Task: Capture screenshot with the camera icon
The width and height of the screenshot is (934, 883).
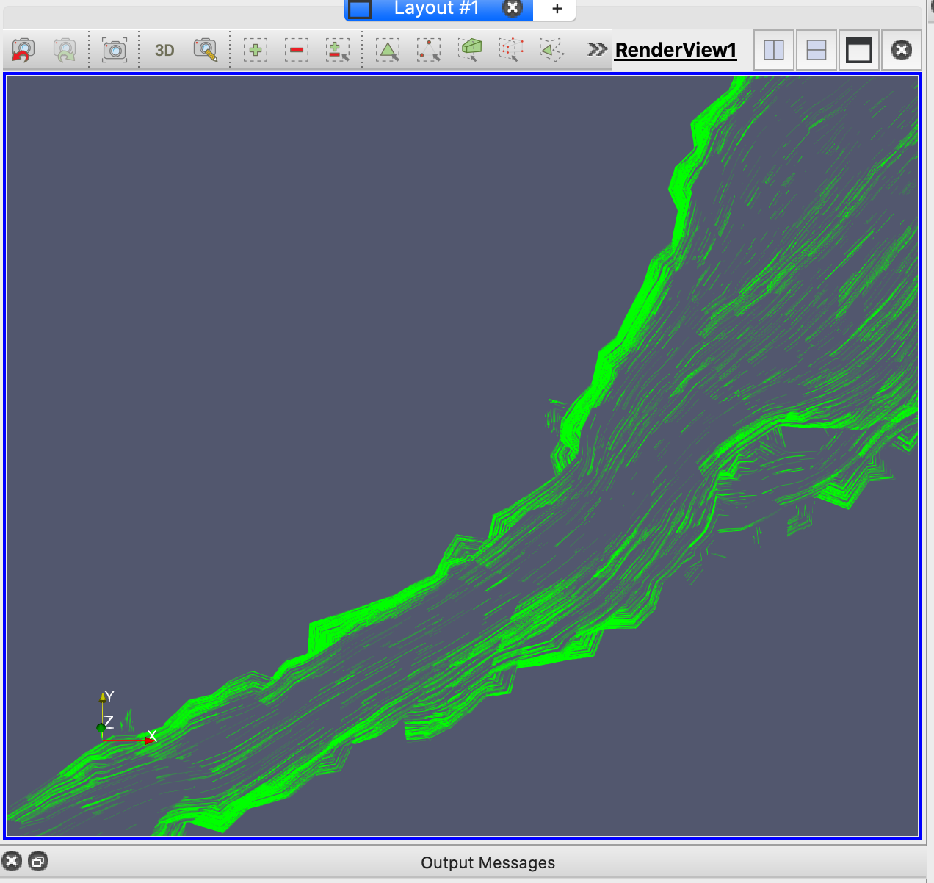Action: click(114, 51)
